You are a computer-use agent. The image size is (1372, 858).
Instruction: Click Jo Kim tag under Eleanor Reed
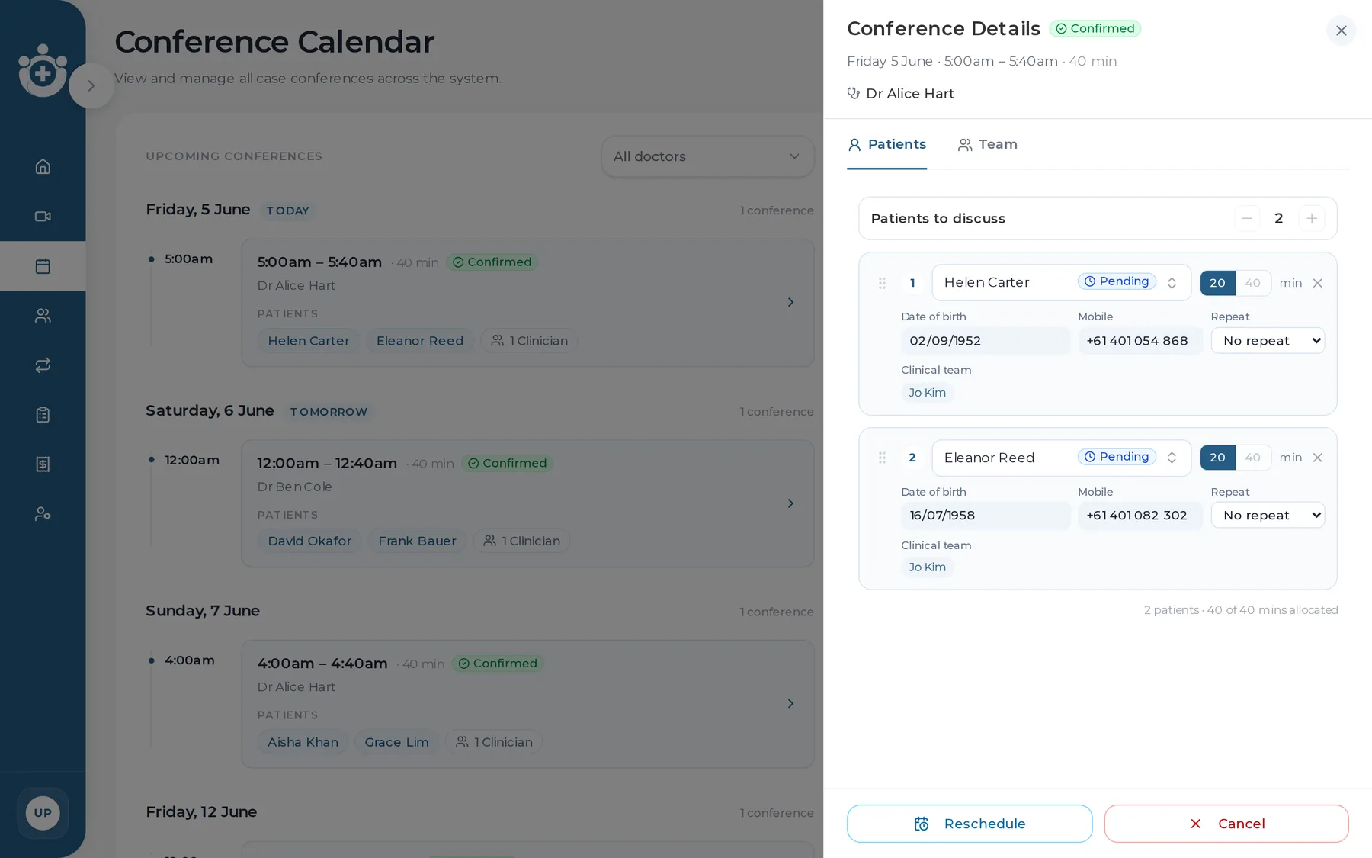point(927,567)
